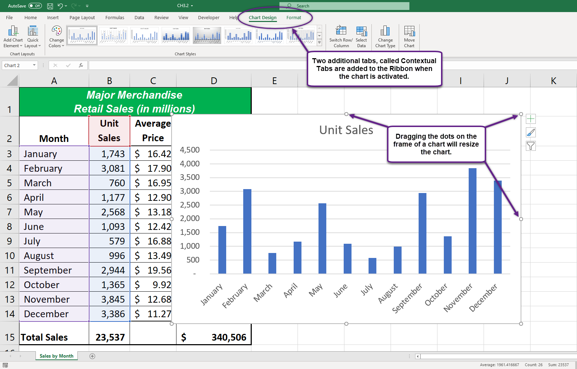
Task: Apply the sixth chart style thumbnail
Action: pos(238,35)
